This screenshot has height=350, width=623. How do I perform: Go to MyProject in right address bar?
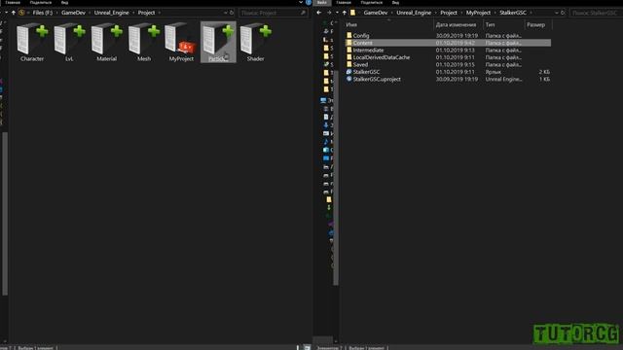478,13
